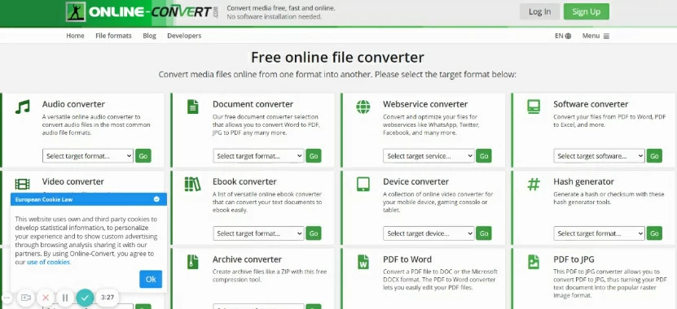Image resolution: width=677 pixels, height=309 pixels.
Task: Click the Device converter tablet icon
Action: pos(363,185)
